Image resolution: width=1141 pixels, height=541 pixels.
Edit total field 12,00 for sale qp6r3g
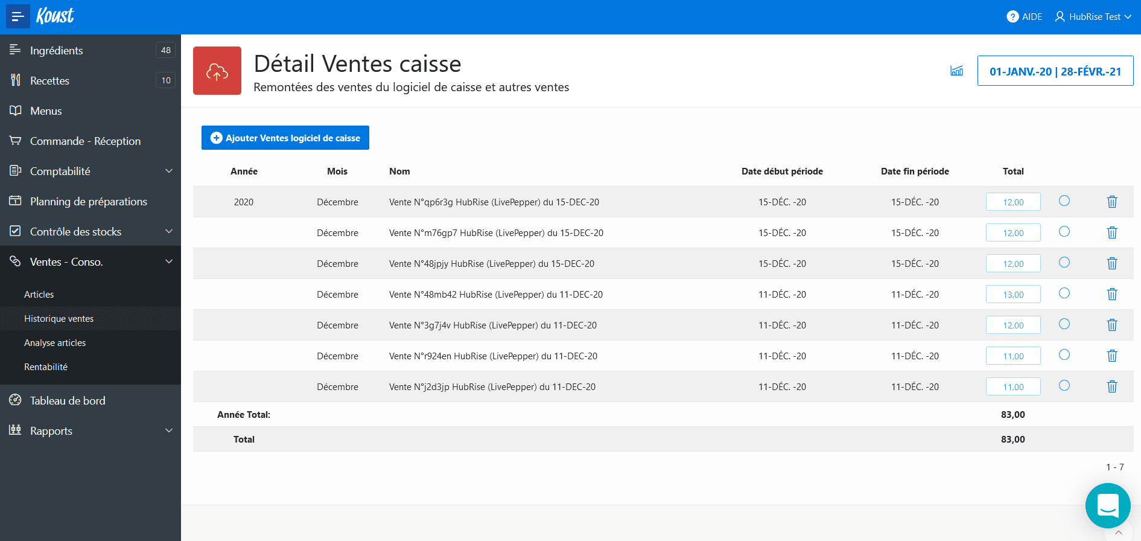pyautogui.click(x=1013, y=202)
